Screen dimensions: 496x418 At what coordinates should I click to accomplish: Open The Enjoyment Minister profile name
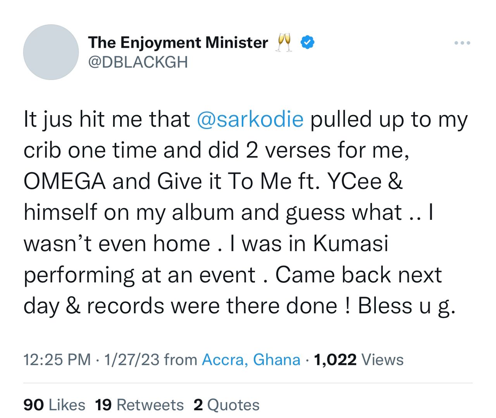click(178, 42)
